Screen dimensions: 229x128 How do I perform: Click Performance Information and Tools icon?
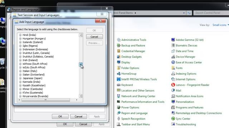(118, 102)
